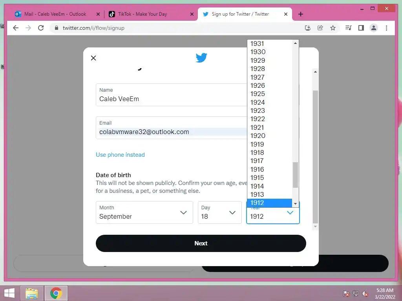Open the Day dropdown showing 18
402x301 pixels.
(220, 212)
